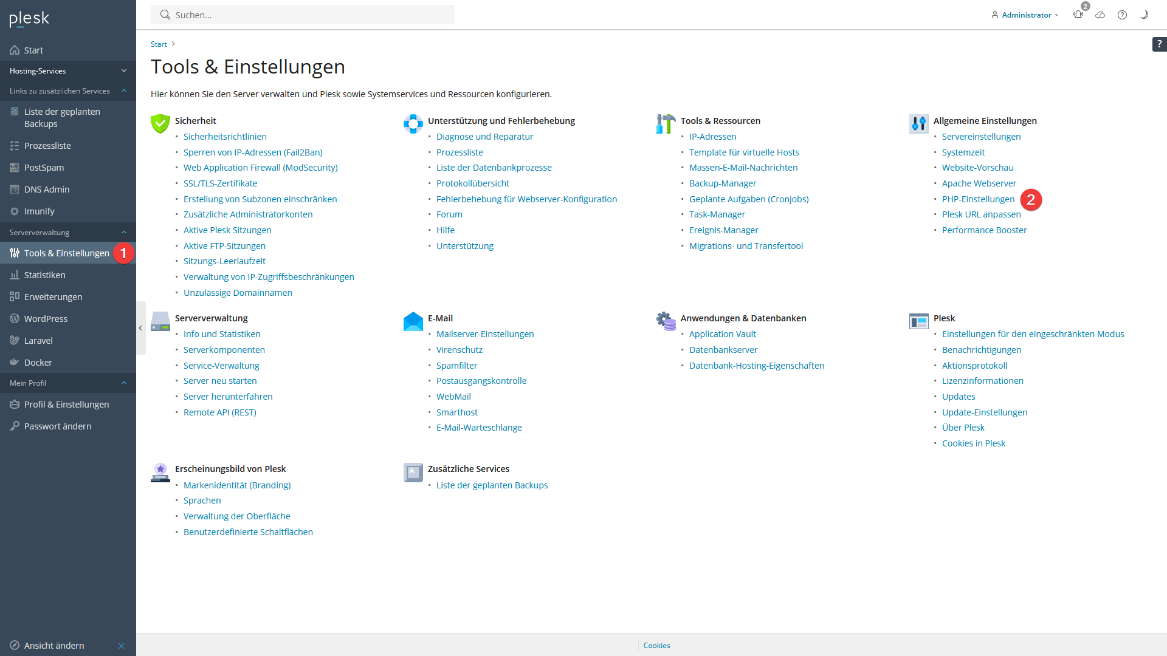Click the E-Mail envelope category icon
This screenshot has width=1167, height=656.
[413, 321]
